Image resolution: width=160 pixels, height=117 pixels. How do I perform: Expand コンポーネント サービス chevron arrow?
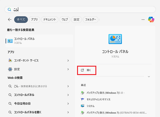68,61
